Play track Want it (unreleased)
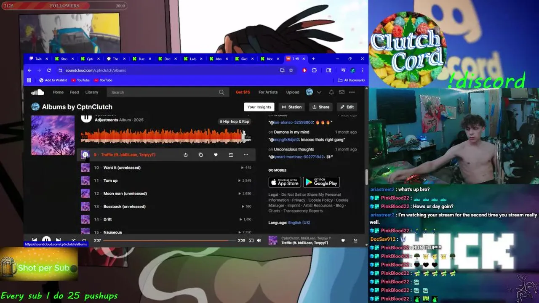This screenshot has width=539, height=303. click(x=122, y=167)
